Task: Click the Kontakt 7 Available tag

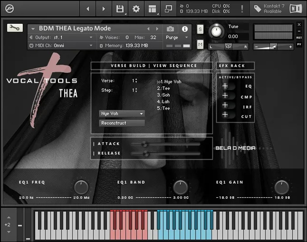Action: pos(269,9)
